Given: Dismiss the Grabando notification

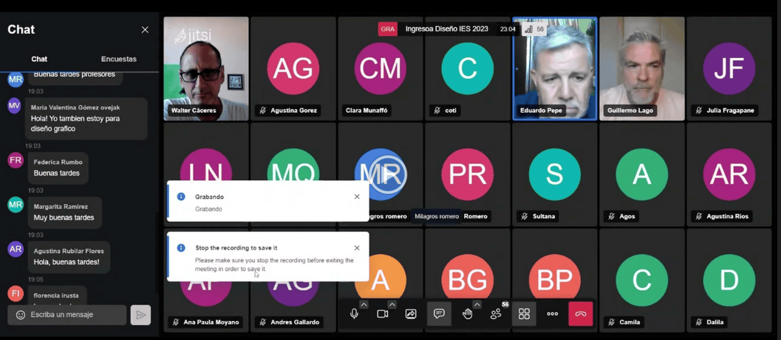Looking at the screenshot, I should pos(357,197).
